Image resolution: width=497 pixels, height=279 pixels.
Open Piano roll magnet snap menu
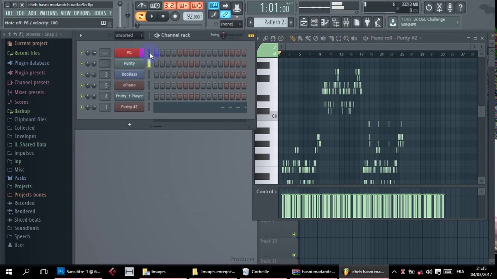[x=273, y=38]
